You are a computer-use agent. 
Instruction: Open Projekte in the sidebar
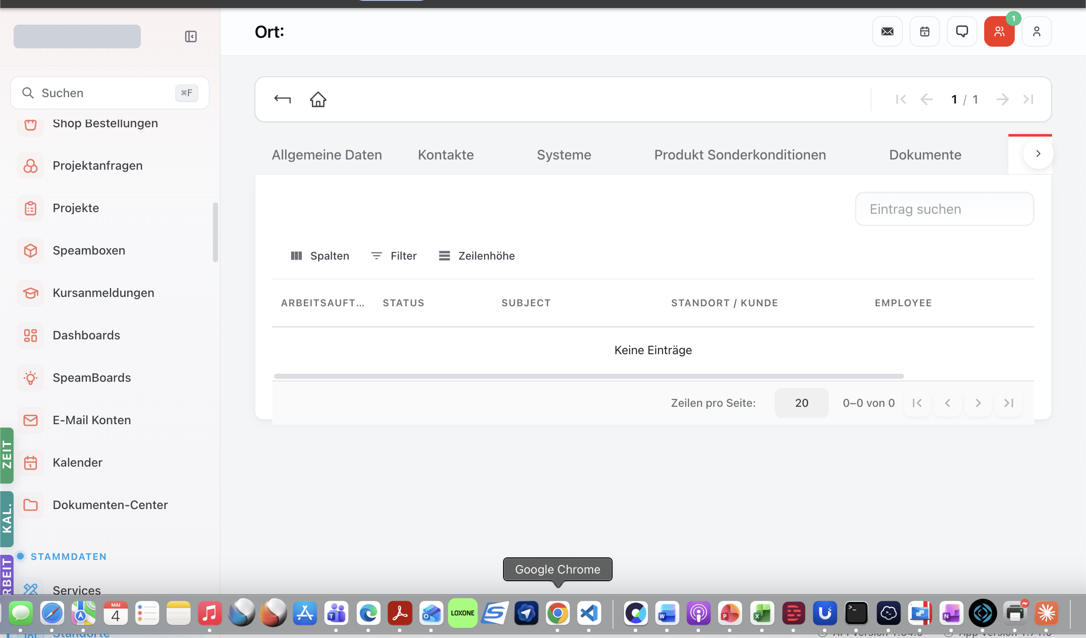[76, 208]
